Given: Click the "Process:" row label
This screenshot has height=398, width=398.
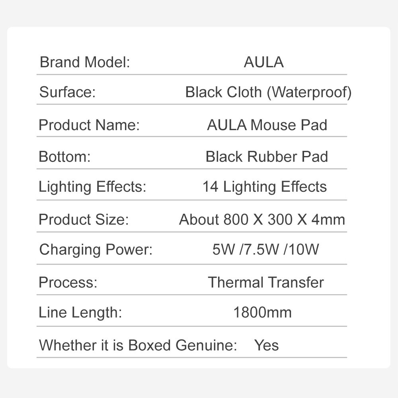Looking at the screenshot, I should tap(68, 282).
